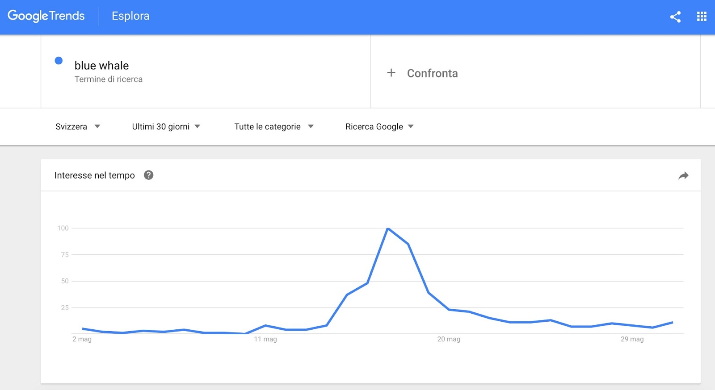The width and height of the screenshot is (715, 390).
Task: Click the blue dot beside blue whale
Action: coord(59,61)
